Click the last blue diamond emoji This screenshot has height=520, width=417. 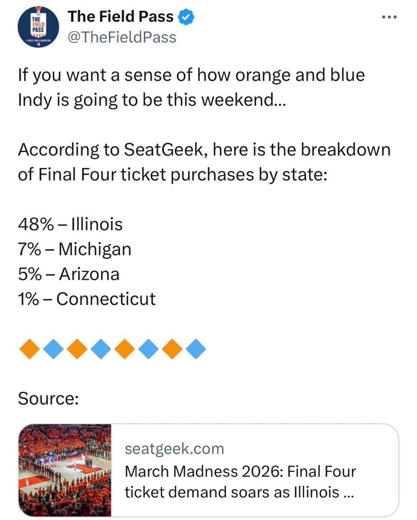196,349
